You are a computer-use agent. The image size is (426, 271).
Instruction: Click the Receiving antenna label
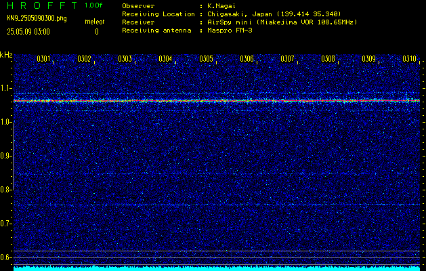(156, 30)
